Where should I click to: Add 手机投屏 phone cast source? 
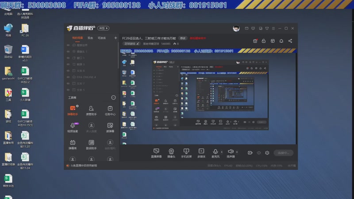coord(186,153)
